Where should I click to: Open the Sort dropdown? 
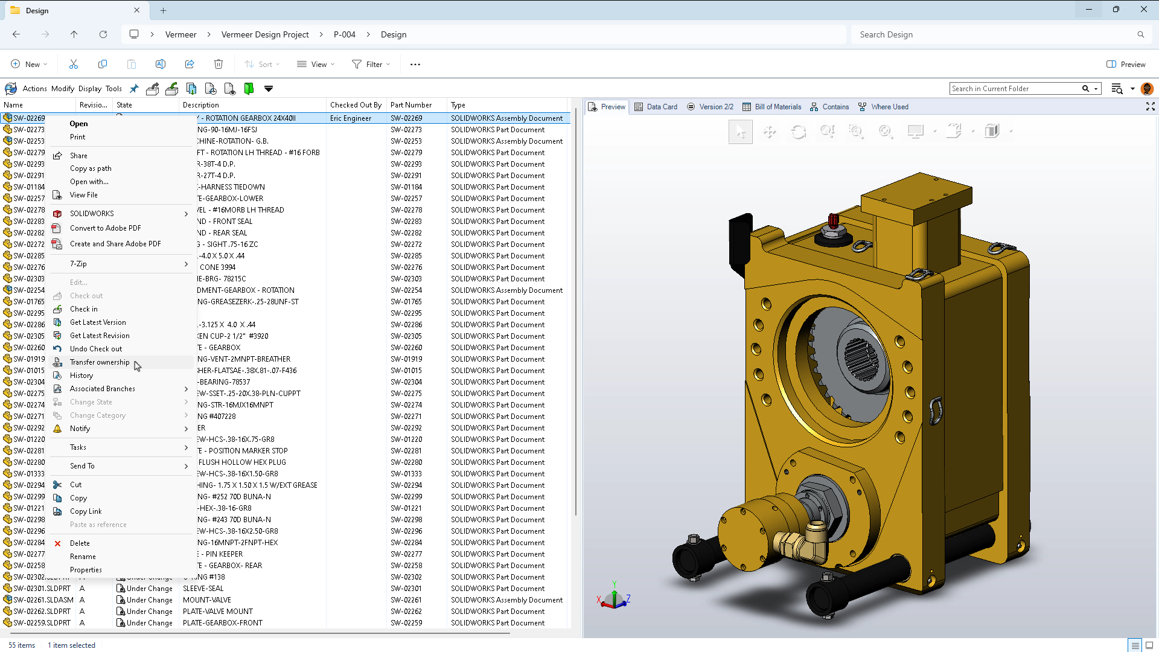coord(262,64)
